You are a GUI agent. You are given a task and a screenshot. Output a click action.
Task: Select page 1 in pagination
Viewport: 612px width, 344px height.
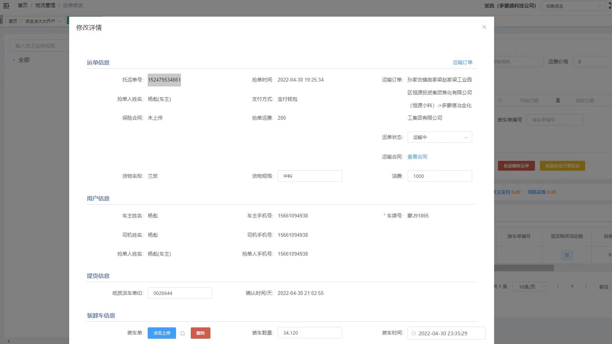(572, 287)
